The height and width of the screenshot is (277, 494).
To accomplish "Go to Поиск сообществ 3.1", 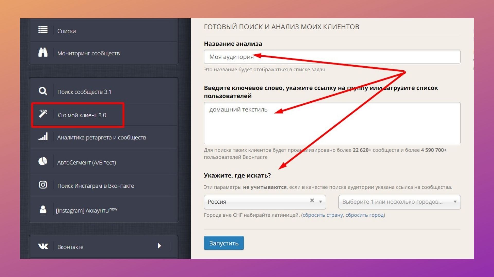I will (84, 92).
